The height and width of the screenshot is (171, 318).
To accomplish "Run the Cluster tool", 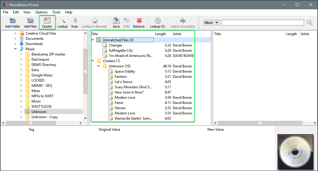I will (x=47, y=23).
